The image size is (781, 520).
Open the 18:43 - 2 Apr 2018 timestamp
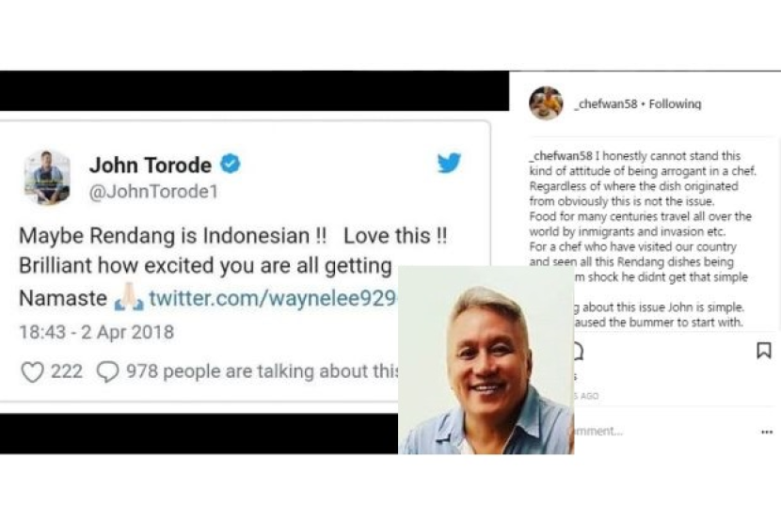point(97,332)
